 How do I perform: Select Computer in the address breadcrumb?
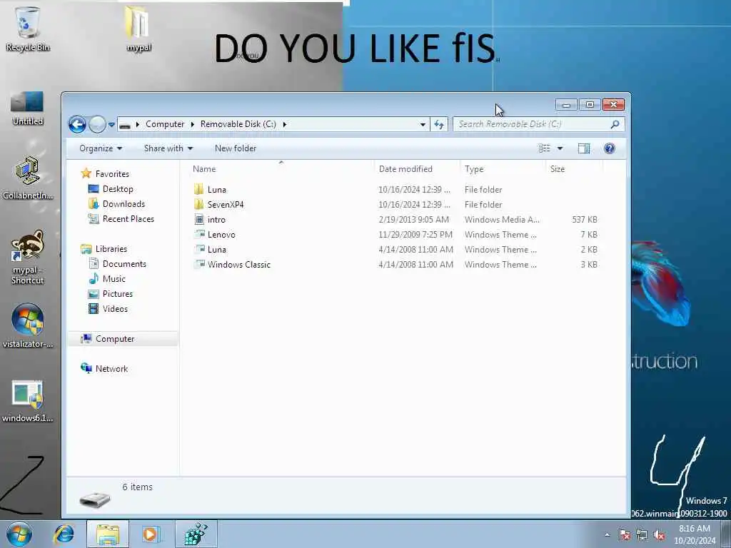(x=165, y=124)
